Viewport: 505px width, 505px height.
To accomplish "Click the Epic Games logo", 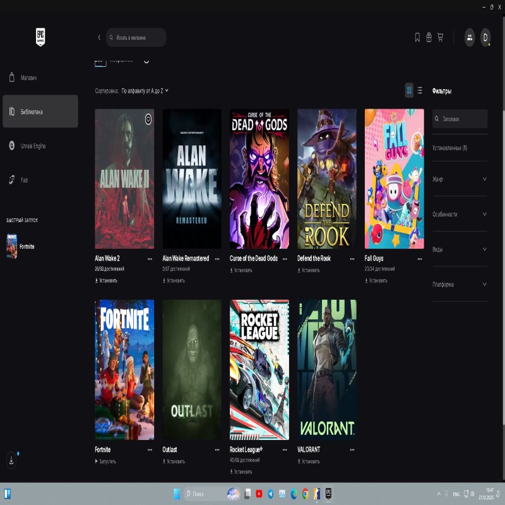I will pos(40,37).
